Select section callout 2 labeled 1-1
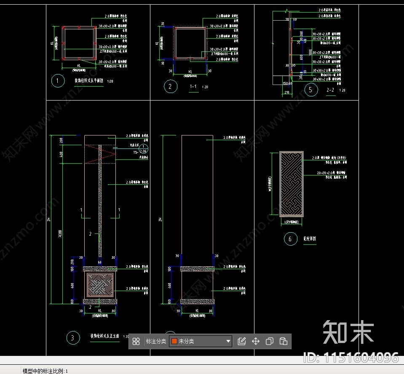The image size is (404, 374). pos(170,86)
